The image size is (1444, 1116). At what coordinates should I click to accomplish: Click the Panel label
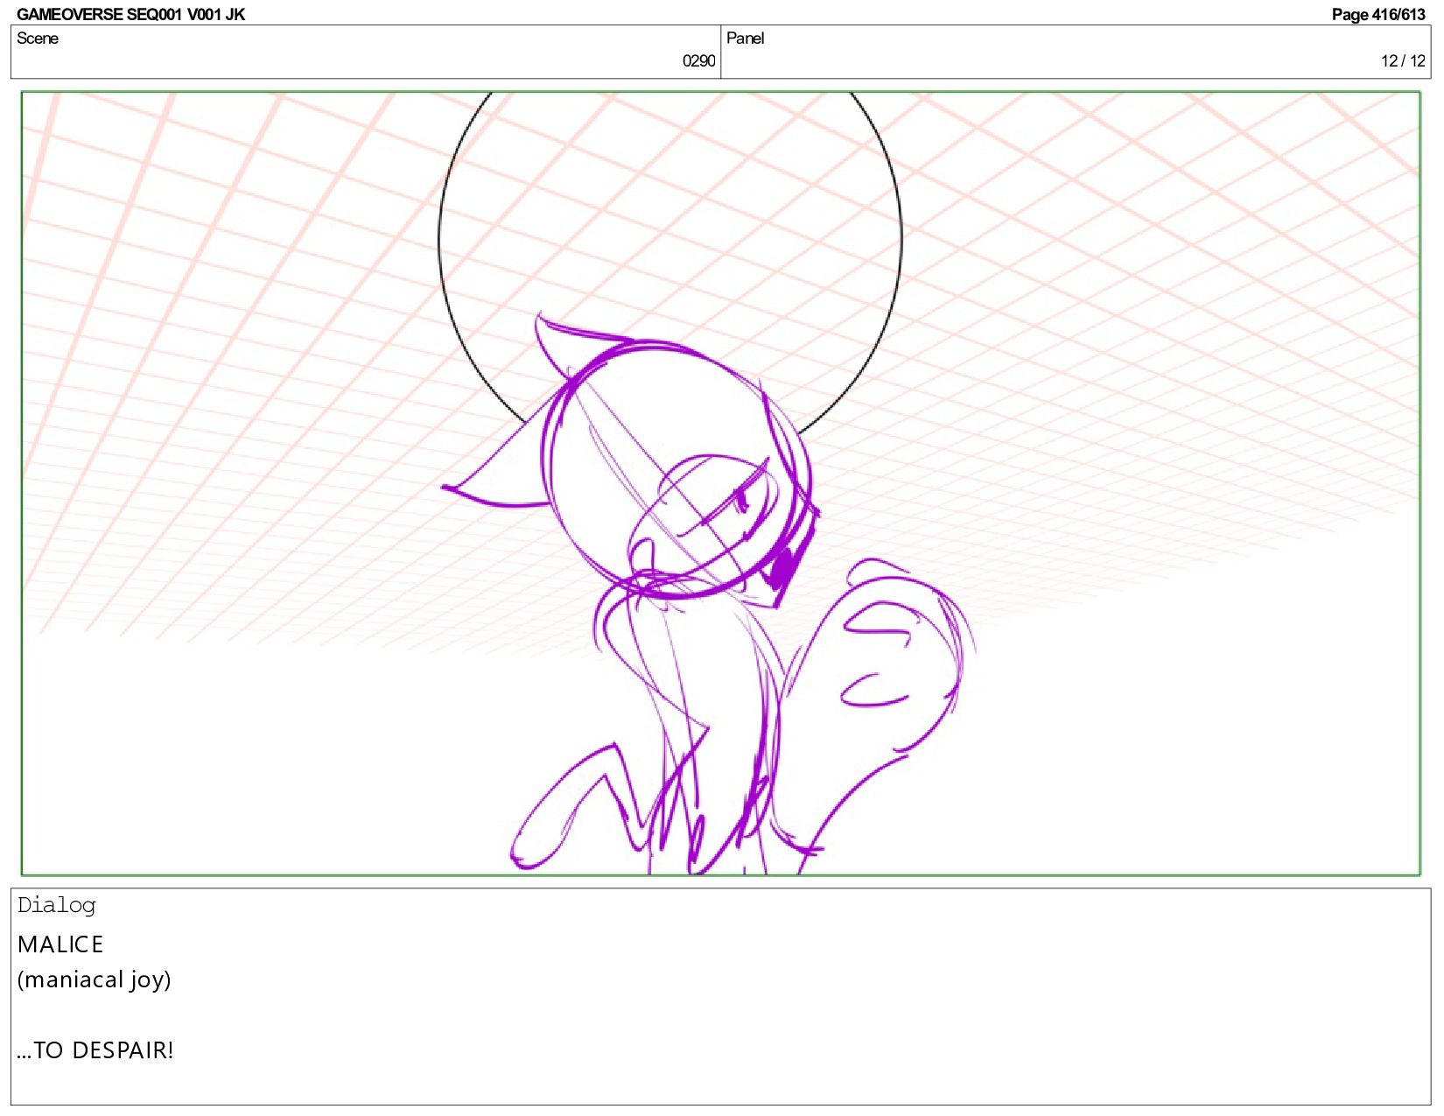click(x=745, y=39)
